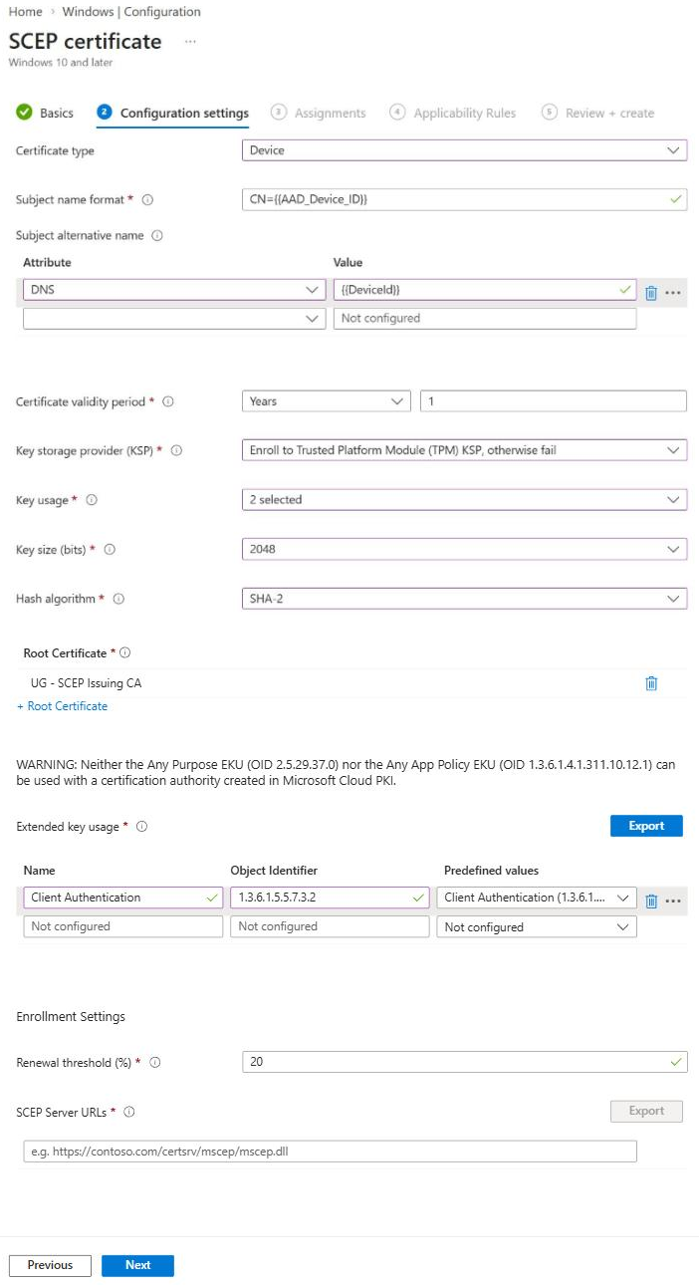The height and width of the screenshot is (1285, 699).
Task: Show info tooltip for Subject alternative name
Action: [x=157, y=236]
